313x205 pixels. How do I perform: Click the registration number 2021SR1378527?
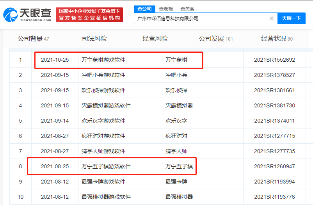click(x=274, y=75)
